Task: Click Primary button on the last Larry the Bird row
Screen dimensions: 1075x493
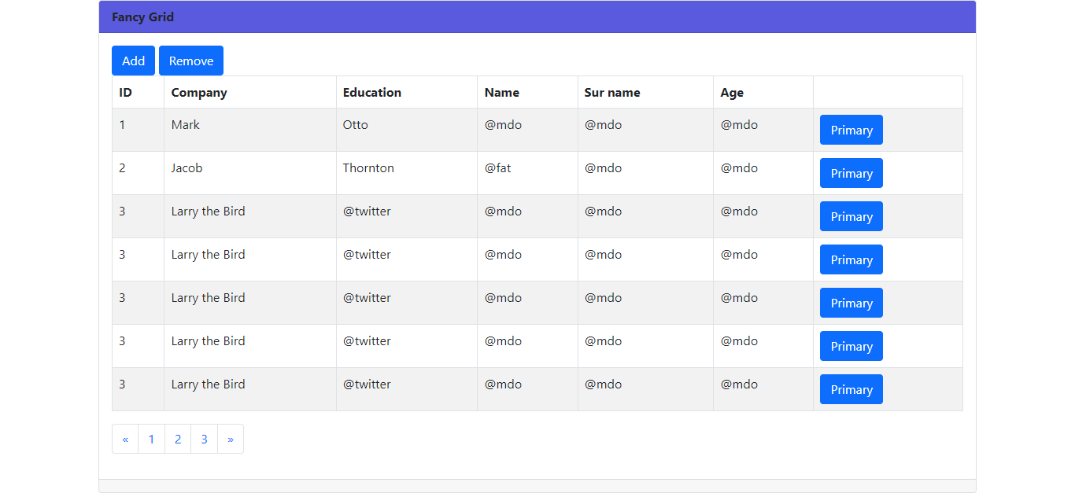Action: 851,388
